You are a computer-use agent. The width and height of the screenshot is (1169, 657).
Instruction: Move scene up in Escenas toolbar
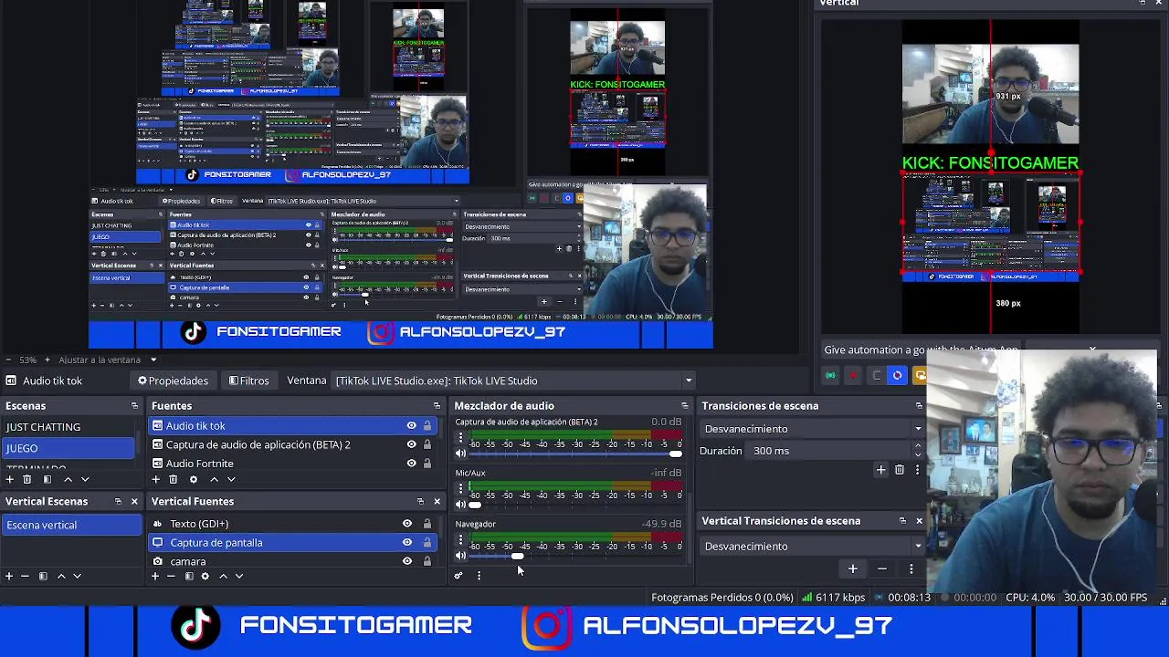[68, 479]
